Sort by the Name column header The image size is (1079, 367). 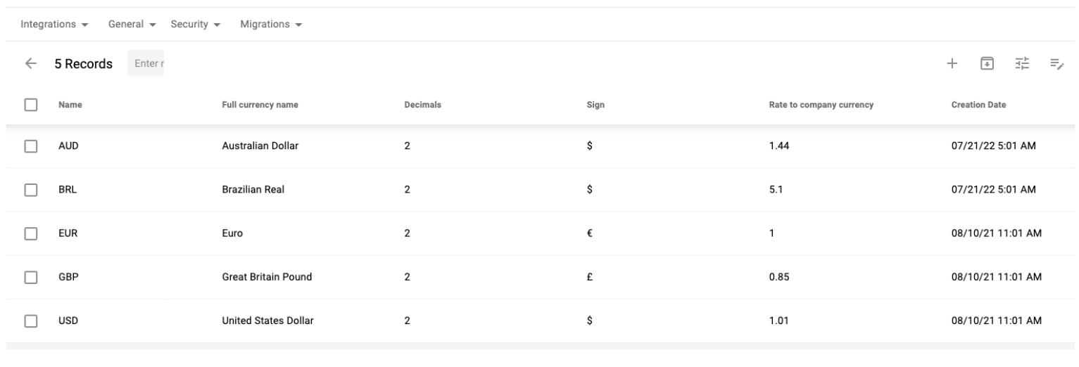[x=70, y=105]
